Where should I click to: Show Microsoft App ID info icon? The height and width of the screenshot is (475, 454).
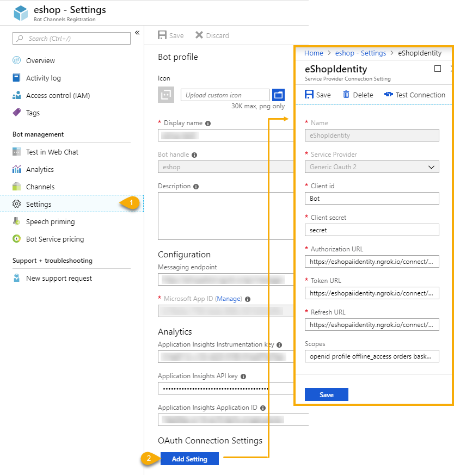248,299
